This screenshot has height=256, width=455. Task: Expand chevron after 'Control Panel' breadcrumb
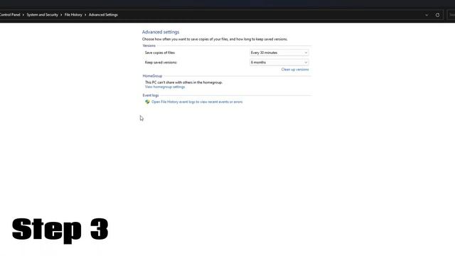pos(23,15)
